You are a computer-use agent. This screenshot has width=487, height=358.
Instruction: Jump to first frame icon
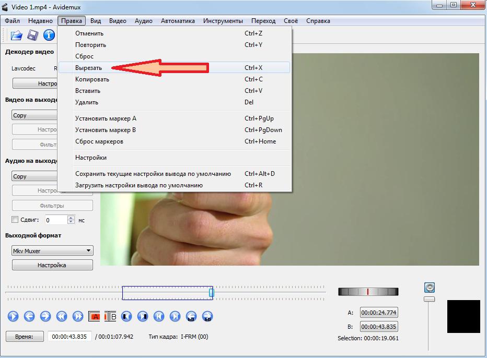[159, 316]
